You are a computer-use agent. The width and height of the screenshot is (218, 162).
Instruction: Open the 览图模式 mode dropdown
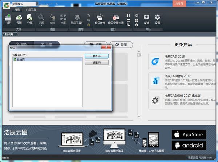point(25,4)
